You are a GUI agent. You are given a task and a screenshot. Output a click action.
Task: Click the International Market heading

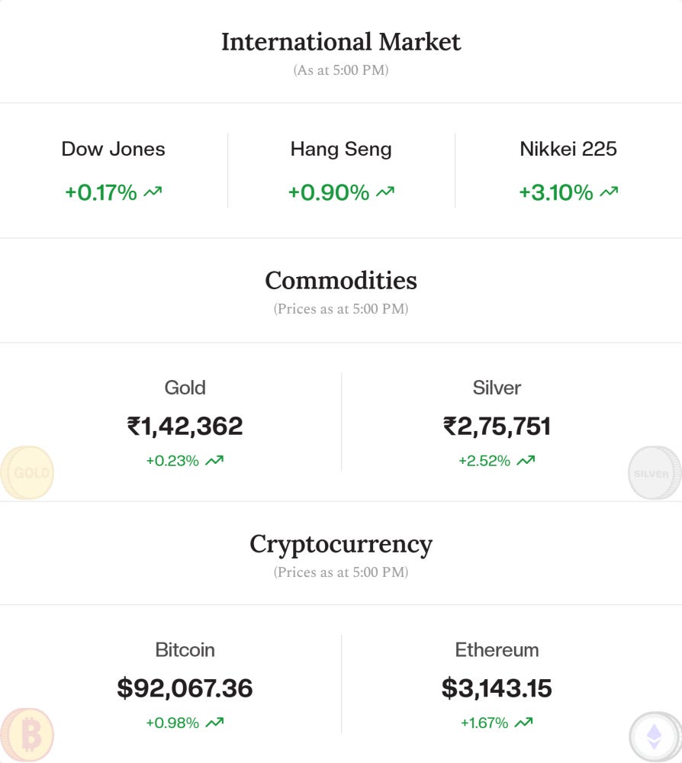[x=341, y=41]
